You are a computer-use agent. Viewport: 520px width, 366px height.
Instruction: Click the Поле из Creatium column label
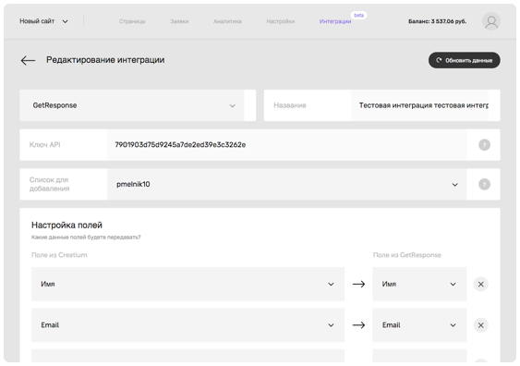pos(59,255)
